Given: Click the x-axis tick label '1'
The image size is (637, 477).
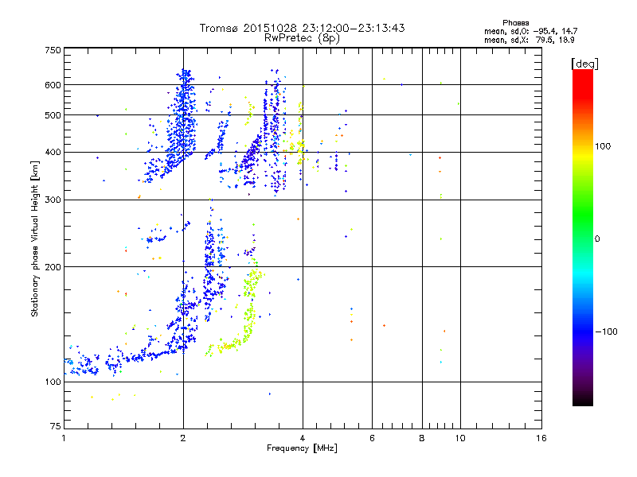Looking at the screenshot, I should click(64, 438).
